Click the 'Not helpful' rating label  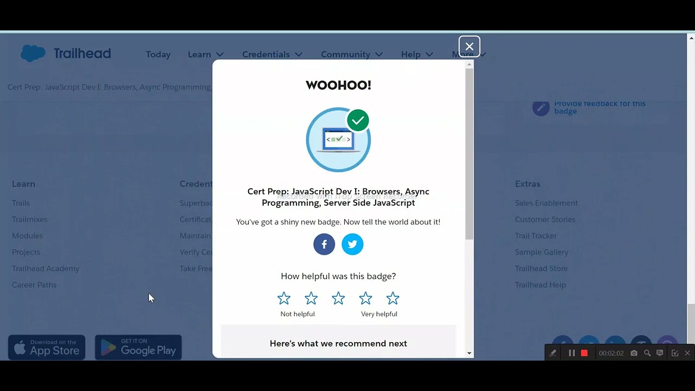(298, 314)
